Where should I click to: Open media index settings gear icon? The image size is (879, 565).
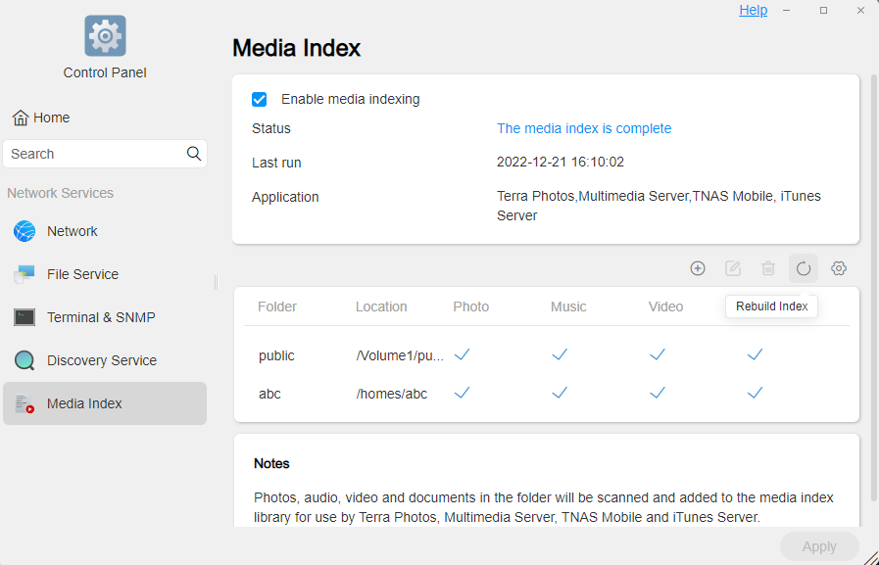click(839, 268)
